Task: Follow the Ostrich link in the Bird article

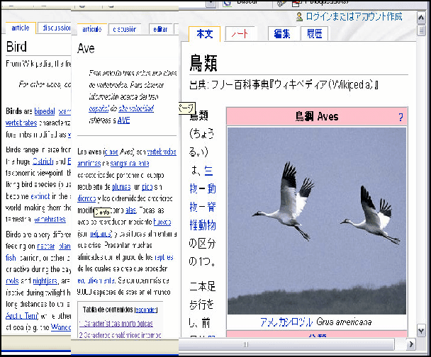Action: coord(43,161)
